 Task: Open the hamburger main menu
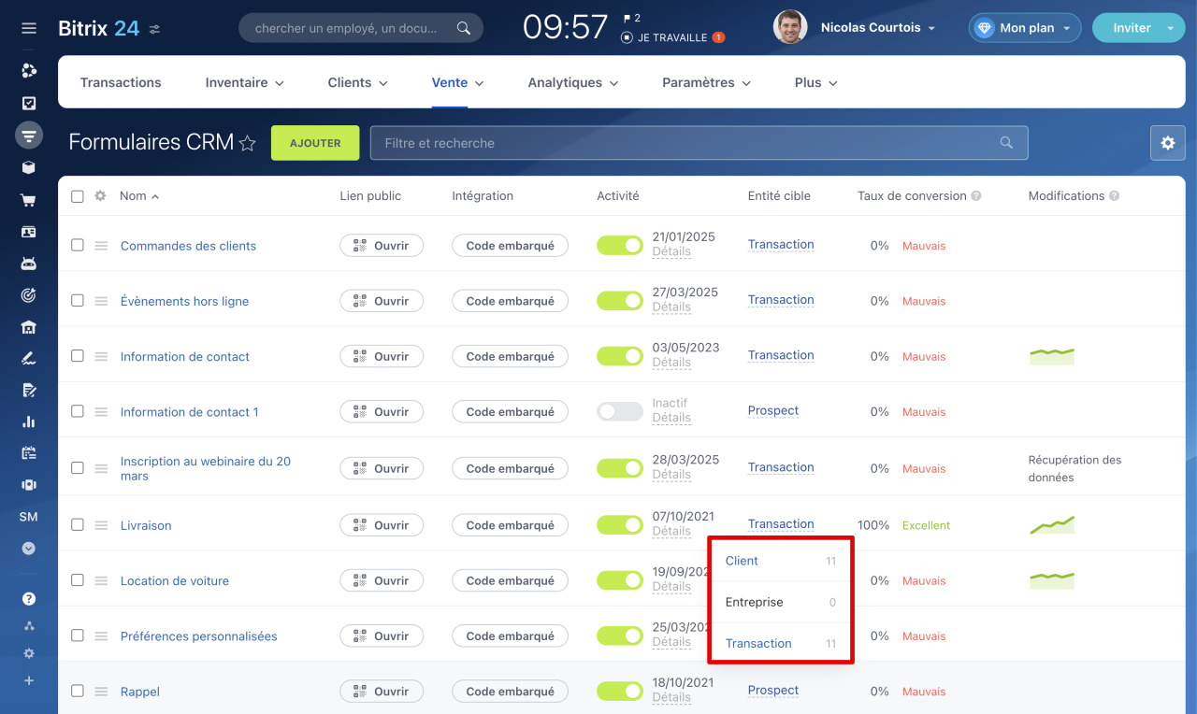(x=29, y=28)
